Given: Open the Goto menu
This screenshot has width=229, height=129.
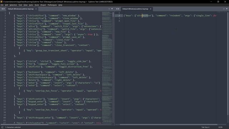Looking at the screenshot, I should point(31,5).
